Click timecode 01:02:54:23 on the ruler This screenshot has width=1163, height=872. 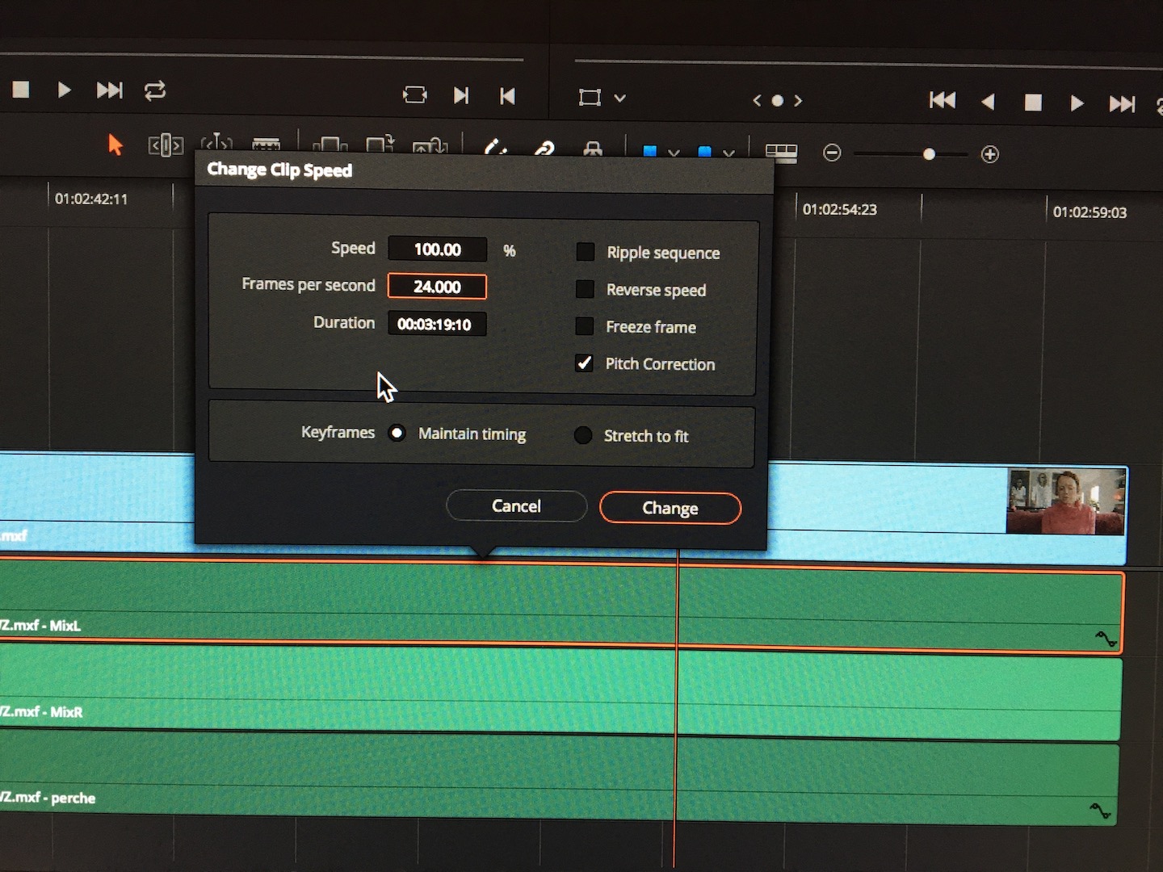[839, 210]
